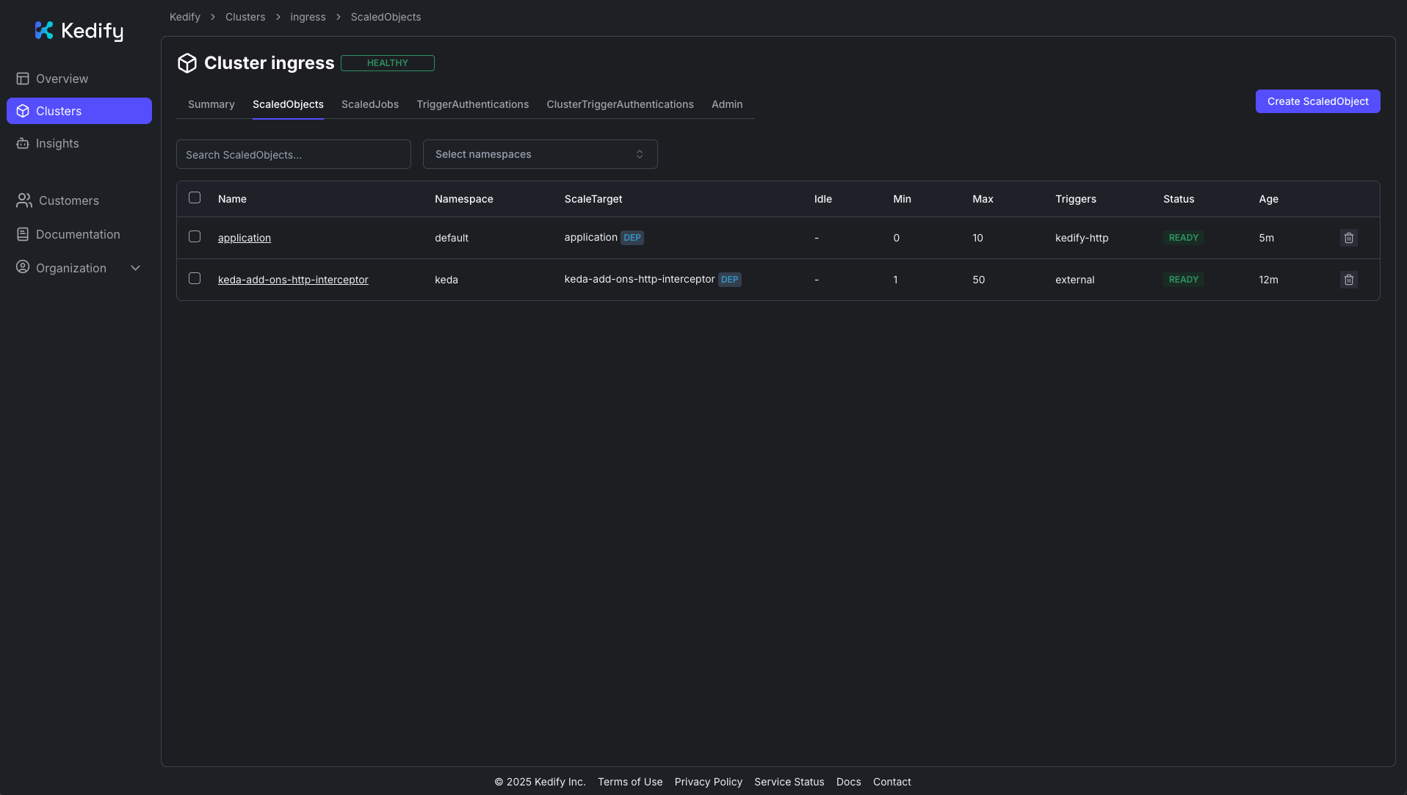The width and height of the screenshot is (1407, 795).
Task: Select the keda-add-ons-http-interceptor row checkbox
Action: tap(195, 278)
